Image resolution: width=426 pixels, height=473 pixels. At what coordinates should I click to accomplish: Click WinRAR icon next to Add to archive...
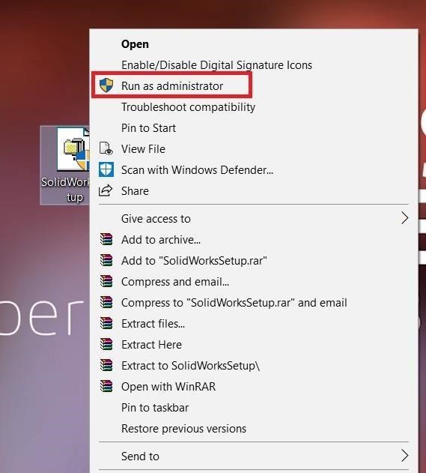pos(106,240)
